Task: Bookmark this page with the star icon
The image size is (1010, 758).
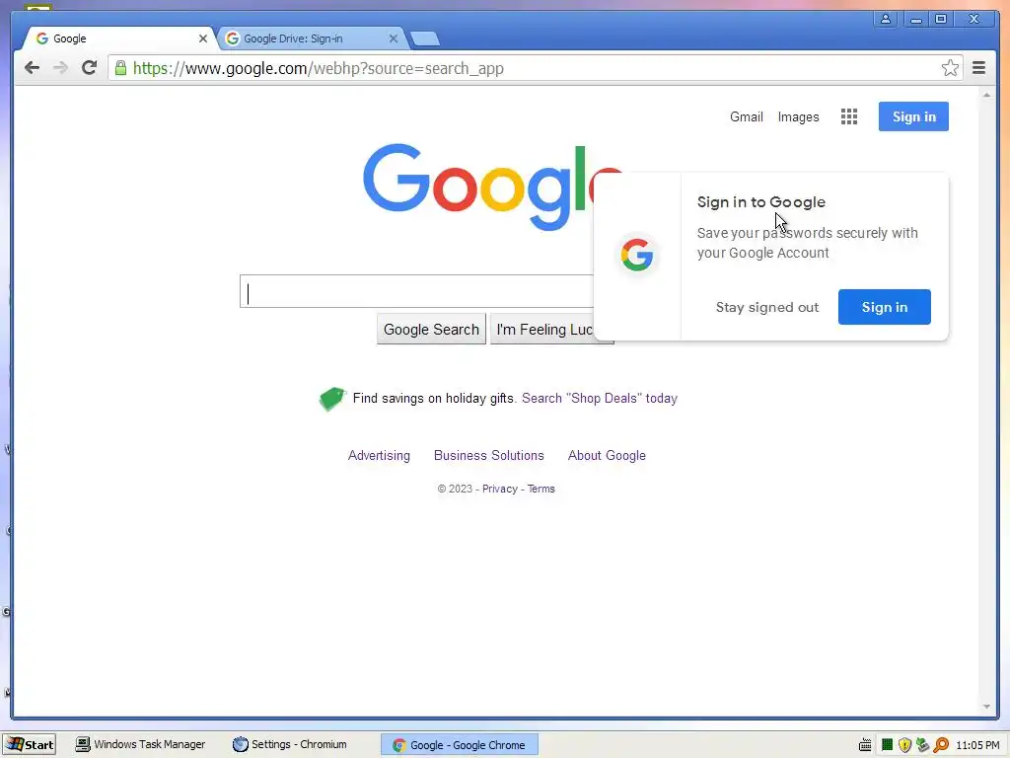Action: click(950, 68)
